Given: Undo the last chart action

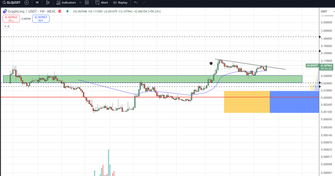Looking at the screenshot, I should pyautogui.click(x=136, y=3).
